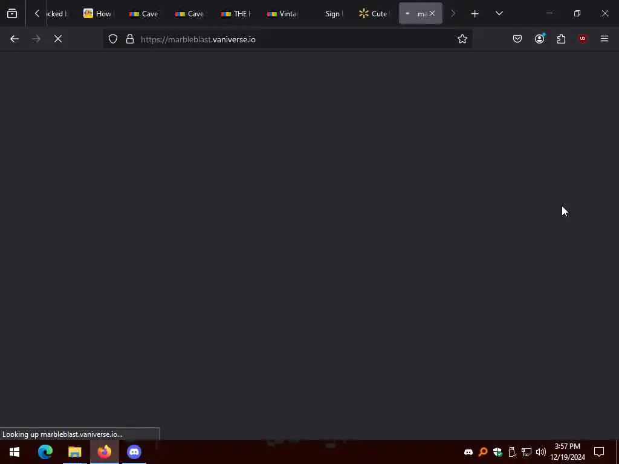View site security lock information
619x464 pixels.
click(x=130, y=39)
